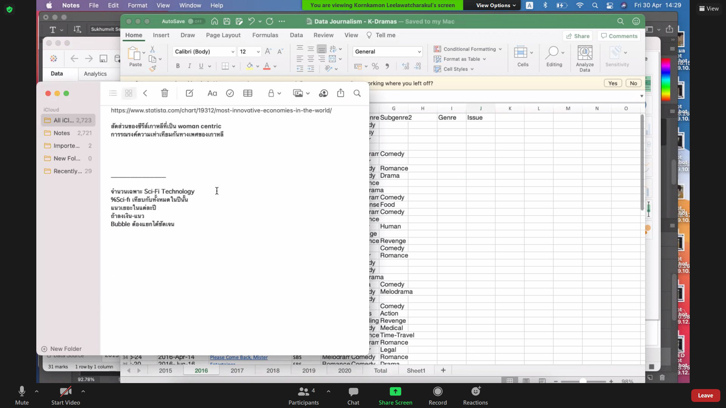Toggle AutoSave switch in Excel
726x408 pixels.
tap(195, 22)
